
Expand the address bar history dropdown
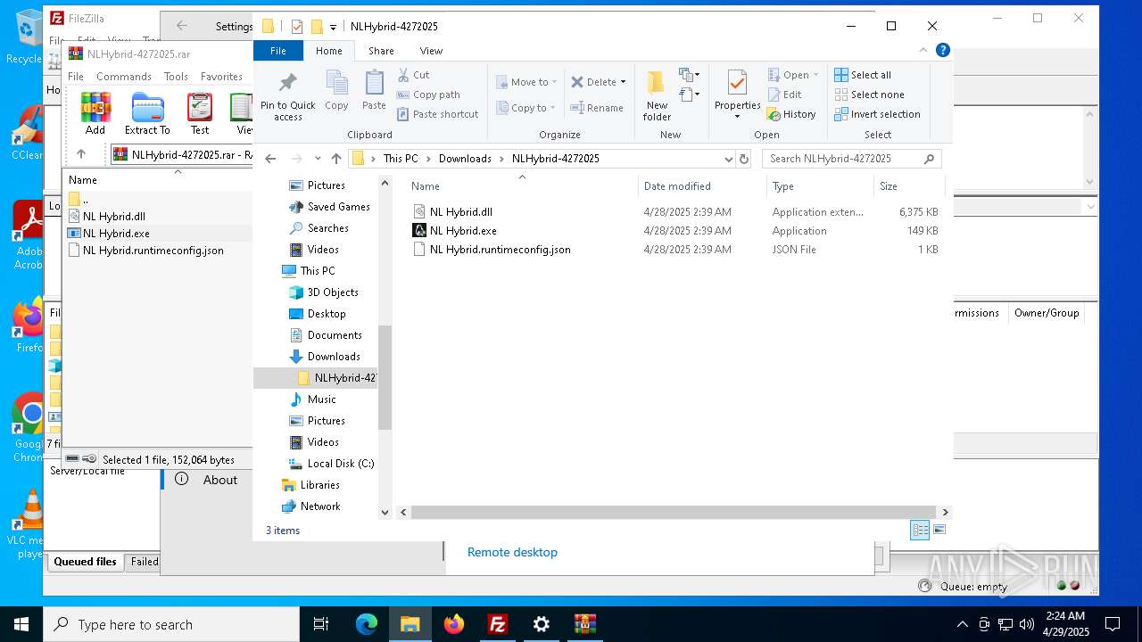coord(729,159)
